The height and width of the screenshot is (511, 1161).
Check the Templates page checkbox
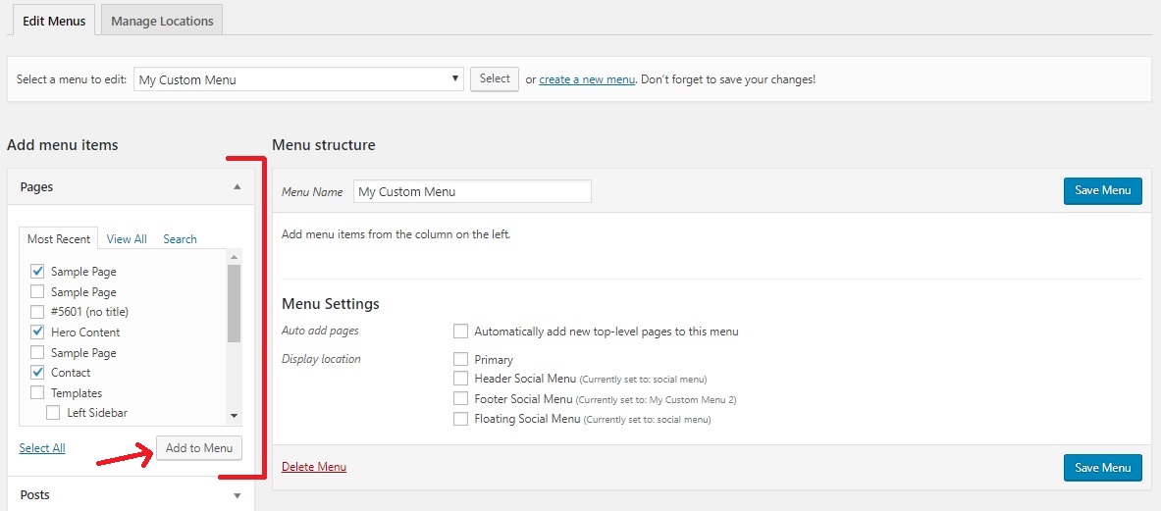[37, 392]
